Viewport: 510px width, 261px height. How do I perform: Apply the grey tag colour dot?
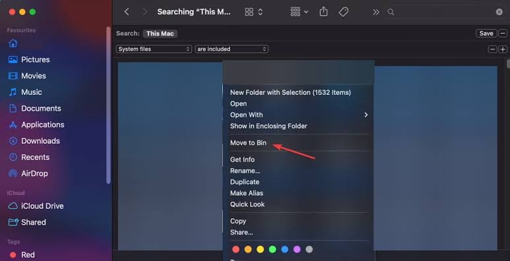click(309, 249)
